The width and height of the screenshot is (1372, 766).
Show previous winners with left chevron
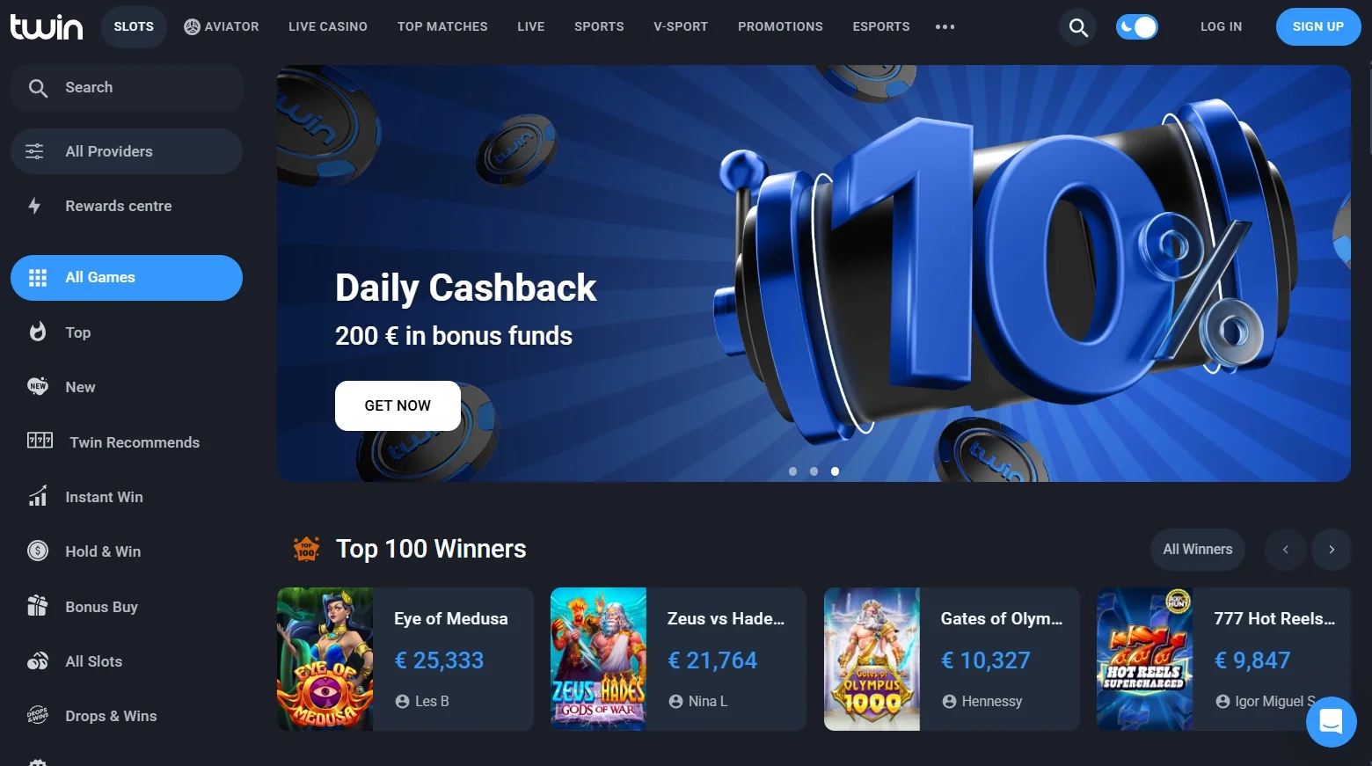(1285, 550)
